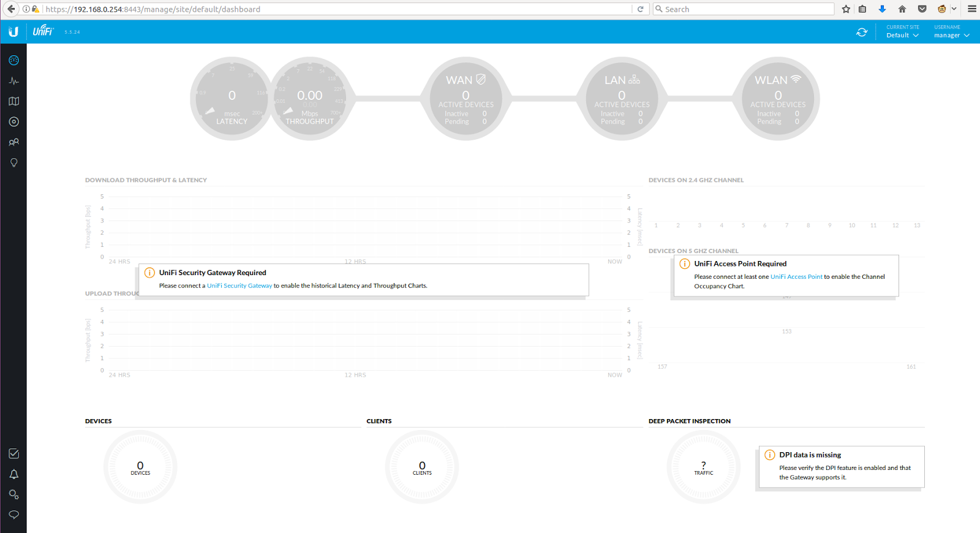The image size is (980, 533).
Task: Go back with the browser back arrow
Action: pyautogui.click(x=10, y=9)
